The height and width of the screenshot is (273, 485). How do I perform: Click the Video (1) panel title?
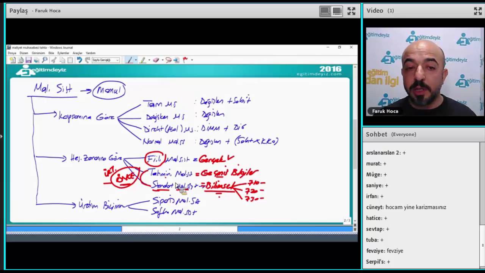click(380, 11)
